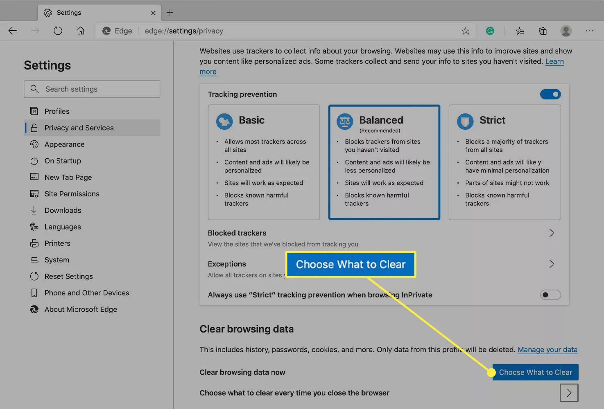Click the Choose What to Clear button
The height and width of the screenshot is (409, 604).
(535, 372)
